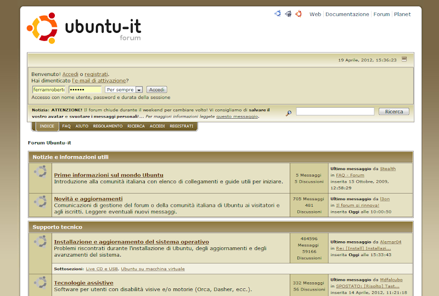Screen dimensions: 439x296
Task: Click the ubuntu-it forum logo
Action: pos(84,29)
